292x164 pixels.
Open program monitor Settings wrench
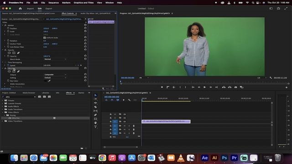pos(271,78)
